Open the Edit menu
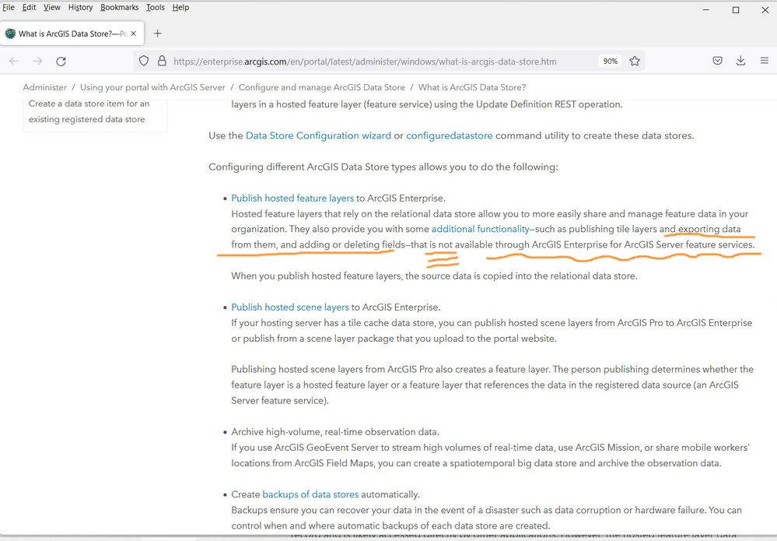The image size is (777, 541). [30, 8]
